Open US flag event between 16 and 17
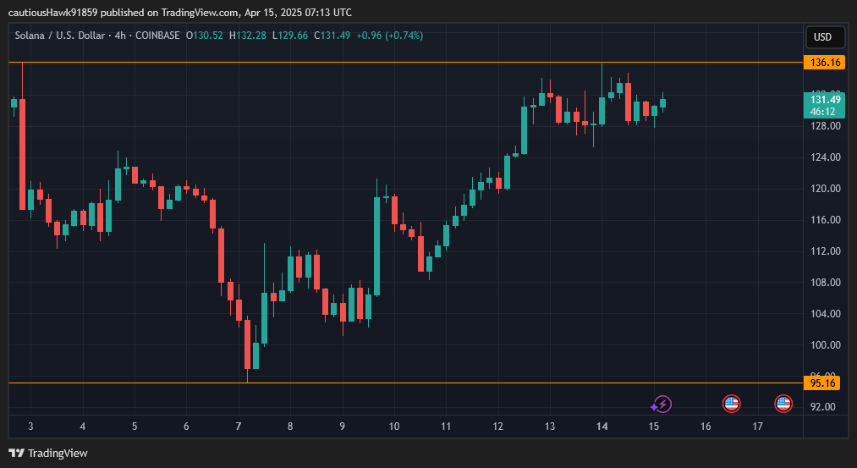Viewport: 857px width, 468px height. coord(732,404)
